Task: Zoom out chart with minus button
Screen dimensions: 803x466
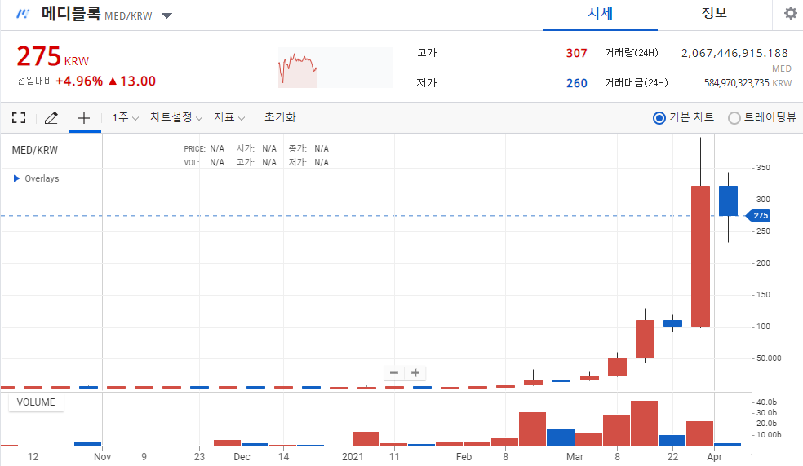Action: tap(394, 373)
